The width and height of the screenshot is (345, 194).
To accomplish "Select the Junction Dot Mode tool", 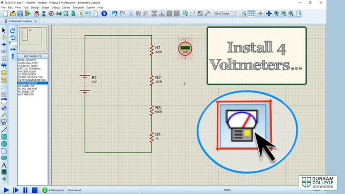I will 4,44.
